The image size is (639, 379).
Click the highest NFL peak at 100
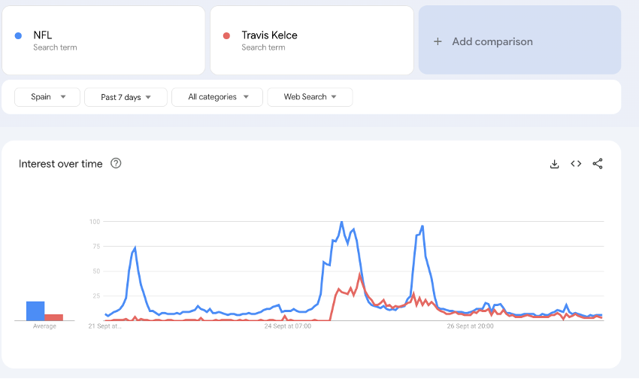pos(341,223)
